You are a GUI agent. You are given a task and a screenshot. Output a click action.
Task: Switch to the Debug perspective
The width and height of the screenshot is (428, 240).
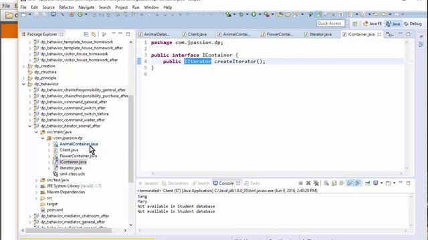(413, 24)
